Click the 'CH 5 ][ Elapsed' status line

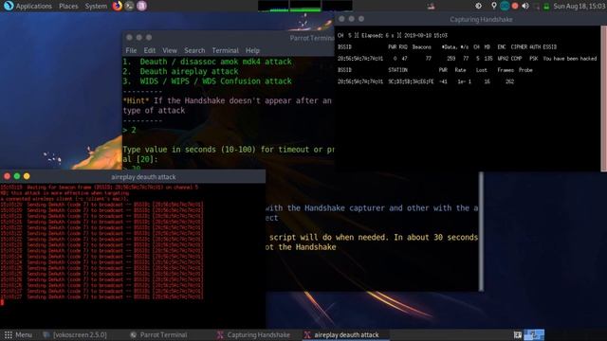pos(392,36)
